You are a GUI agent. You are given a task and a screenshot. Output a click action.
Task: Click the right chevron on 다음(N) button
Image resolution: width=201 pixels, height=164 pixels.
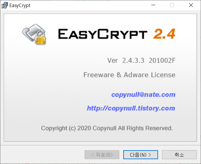pos(150,155)
